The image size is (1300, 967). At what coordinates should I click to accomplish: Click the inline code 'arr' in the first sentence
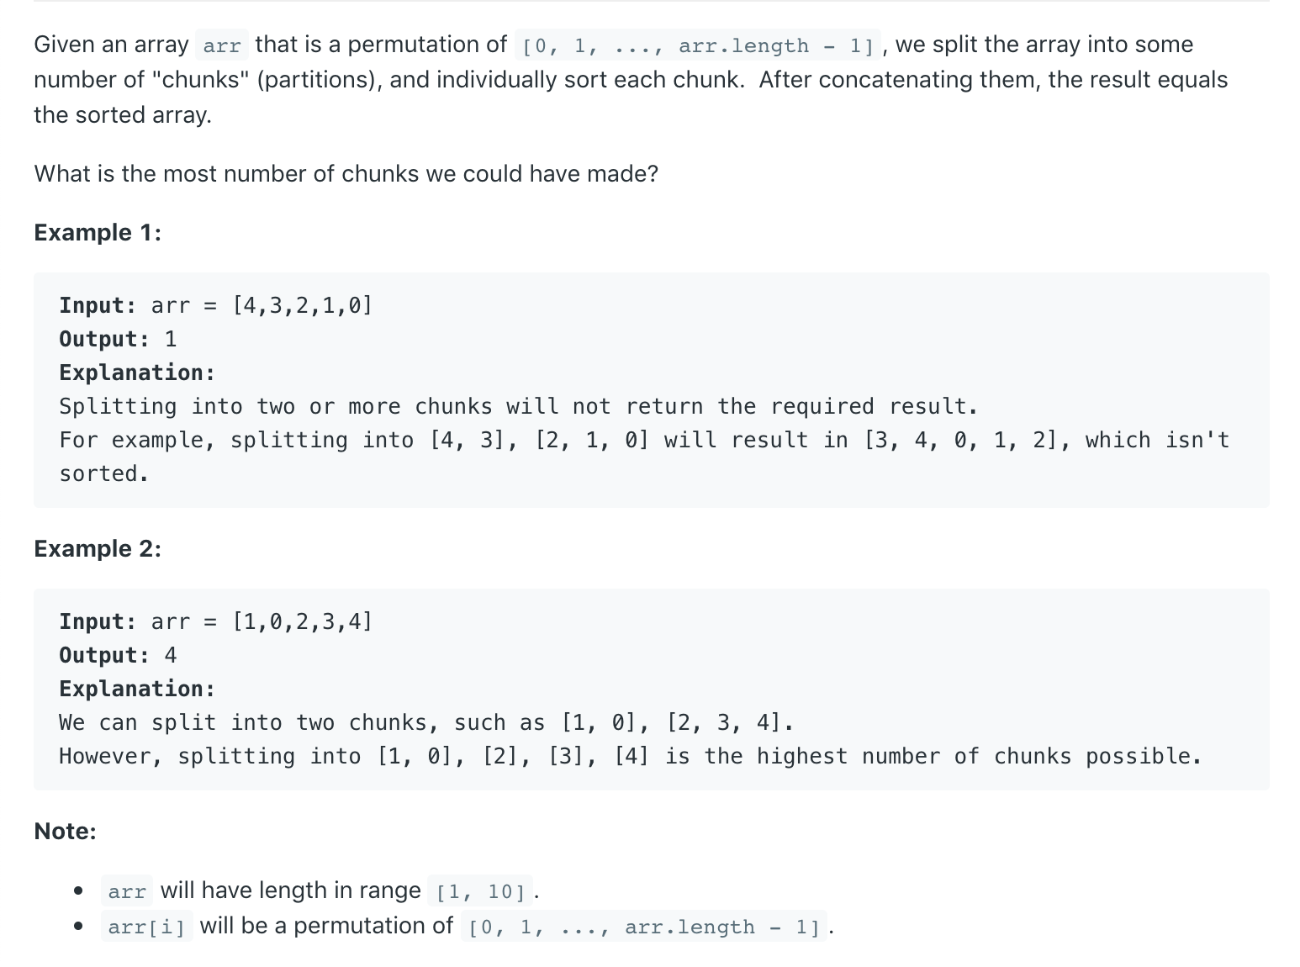(222, 45)
